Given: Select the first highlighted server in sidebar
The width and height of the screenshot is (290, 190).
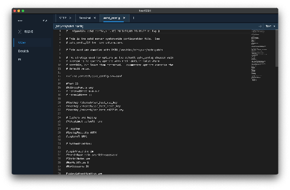Looking at the screenshot, I should click(x=32, y=43).
